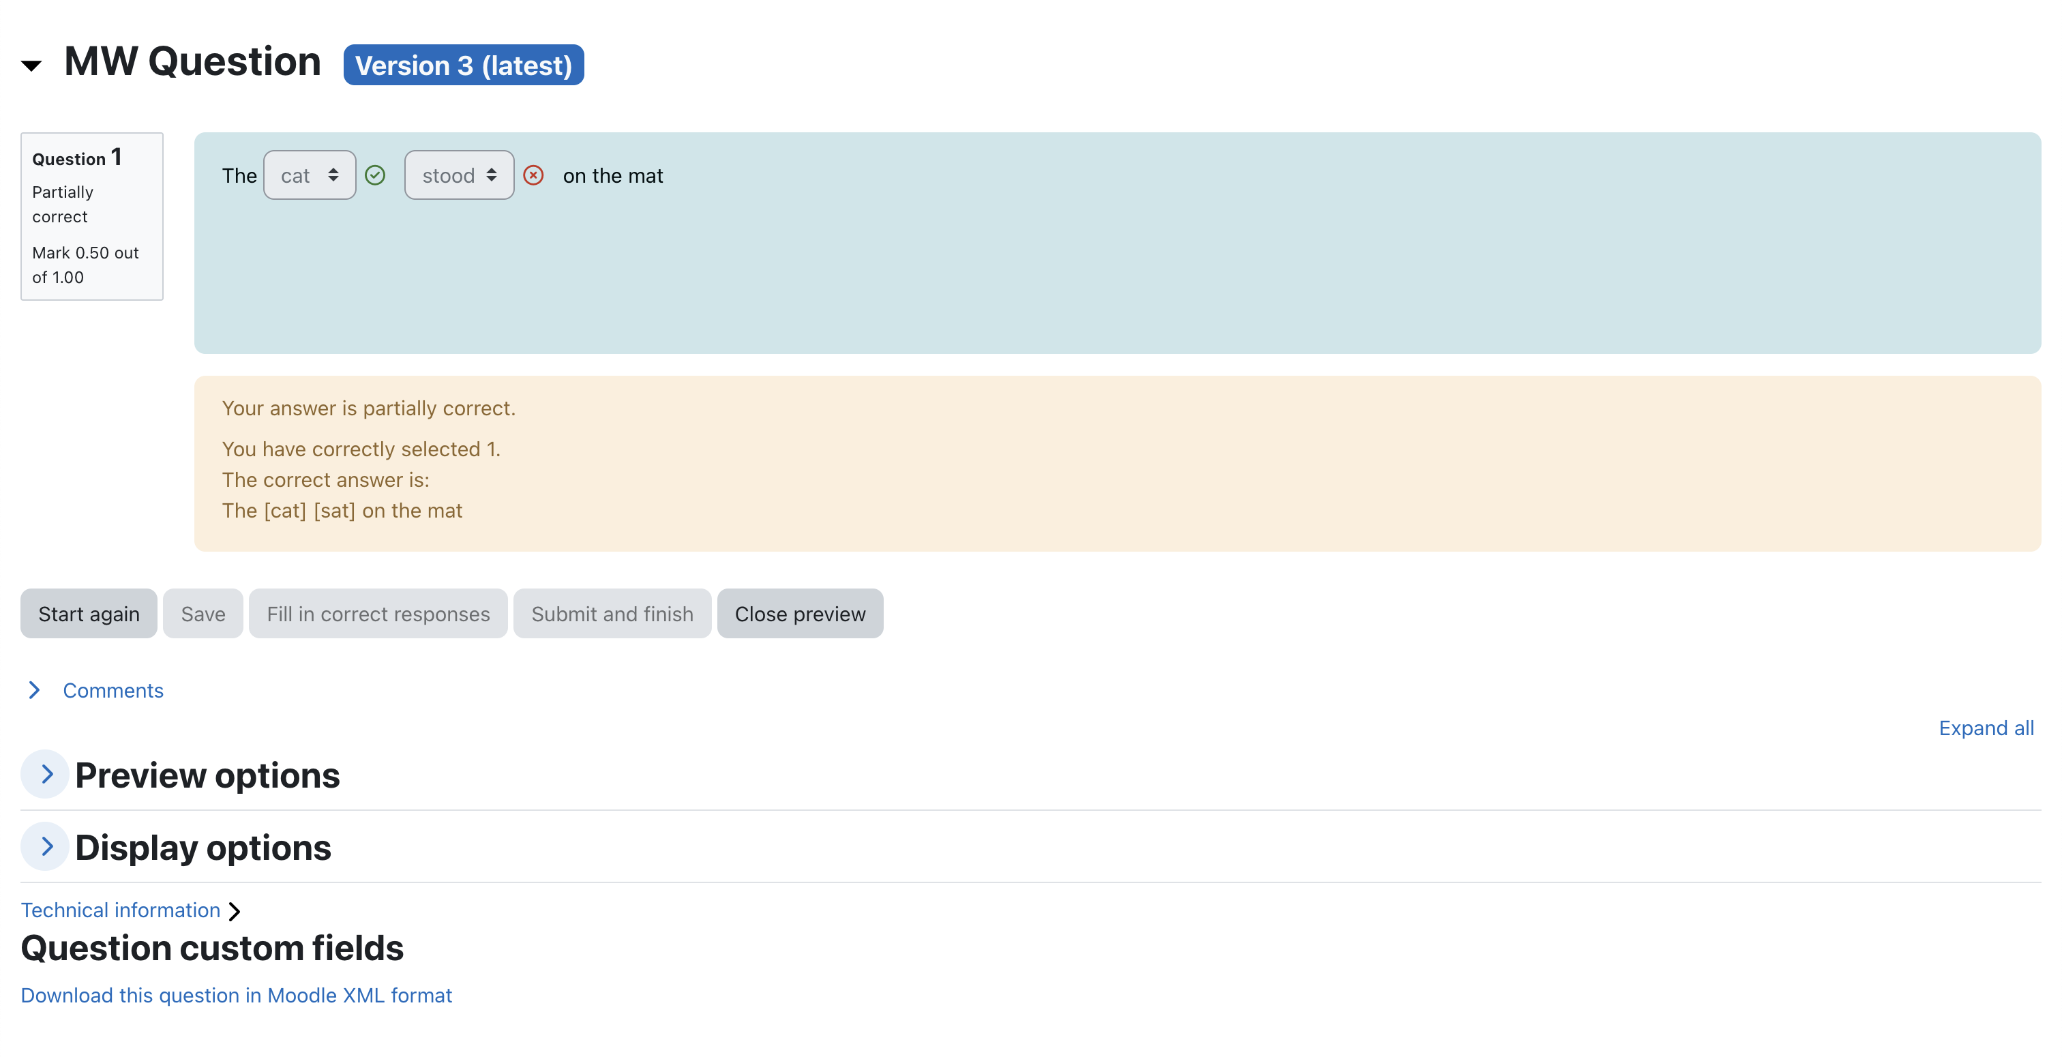2062x1057 pixels.
Task: Click the green correct checkmark icon
Action: pos(374,175)
